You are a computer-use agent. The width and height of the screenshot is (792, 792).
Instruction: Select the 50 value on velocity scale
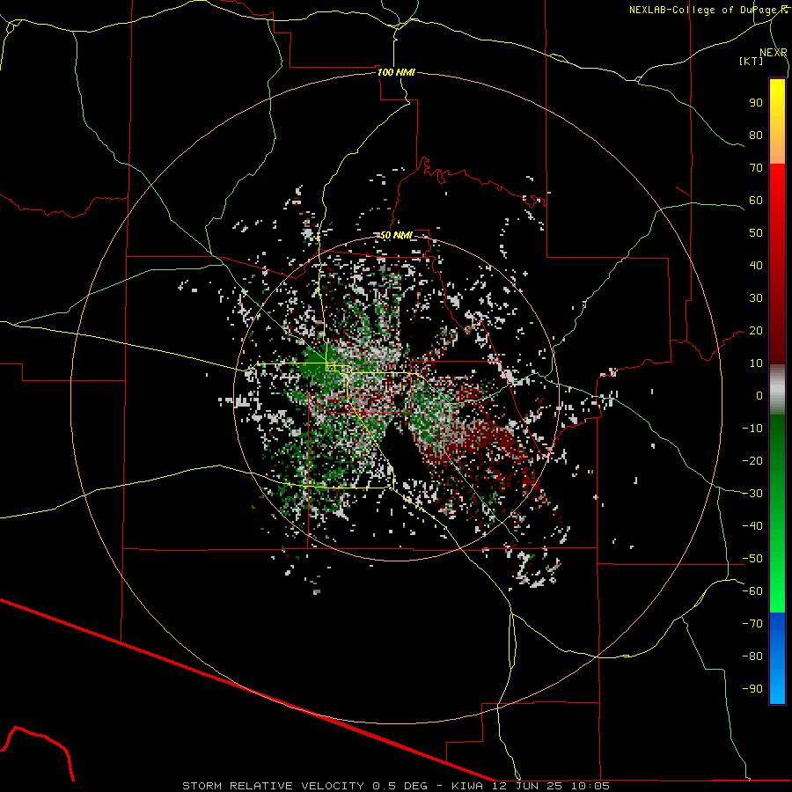click(x=756, y=233)
